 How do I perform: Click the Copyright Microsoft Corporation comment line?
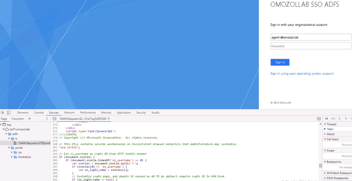[x=108, y=138]
